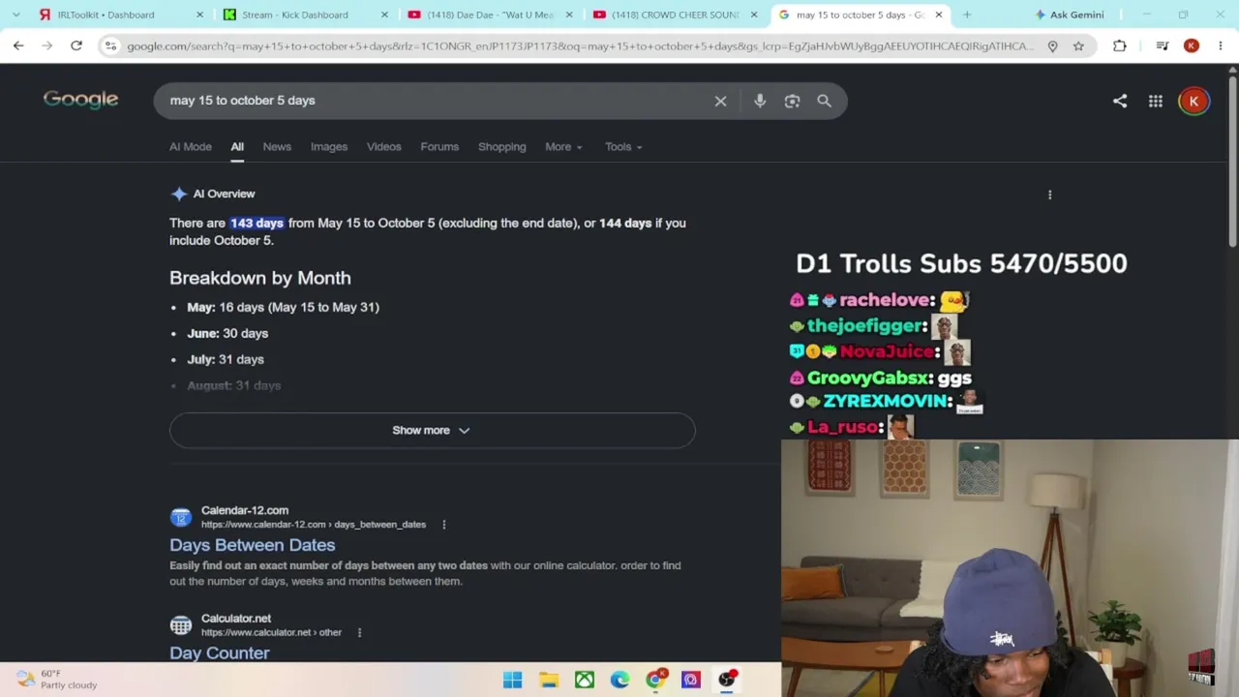Select the All results tab

(237, 147)
